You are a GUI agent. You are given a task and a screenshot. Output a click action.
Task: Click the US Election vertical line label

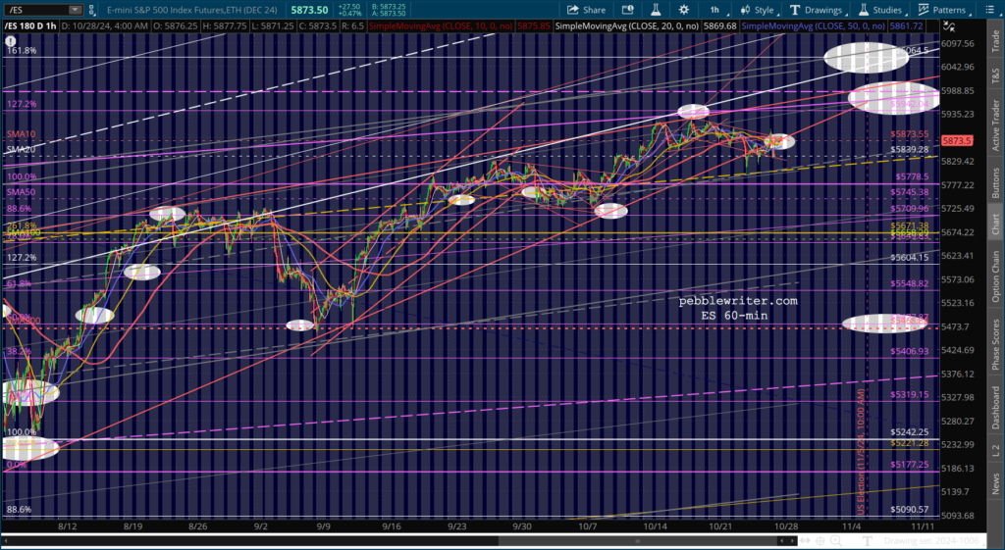[x=862, y=451]
